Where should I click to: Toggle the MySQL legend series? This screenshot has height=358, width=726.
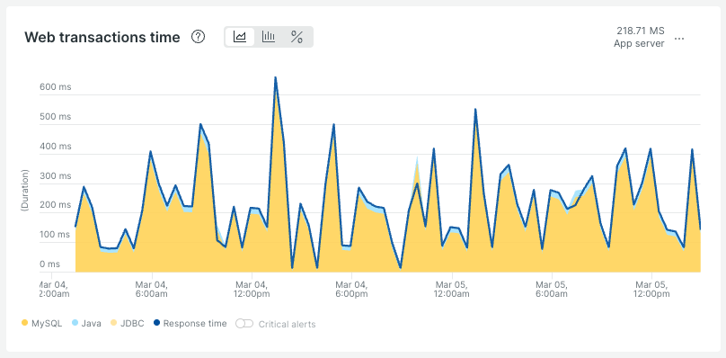click(41, 324)
